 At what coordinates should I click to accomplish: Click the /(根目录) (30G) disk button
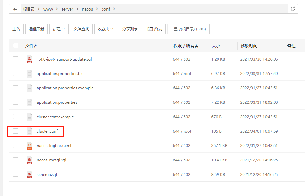(190, 29)
